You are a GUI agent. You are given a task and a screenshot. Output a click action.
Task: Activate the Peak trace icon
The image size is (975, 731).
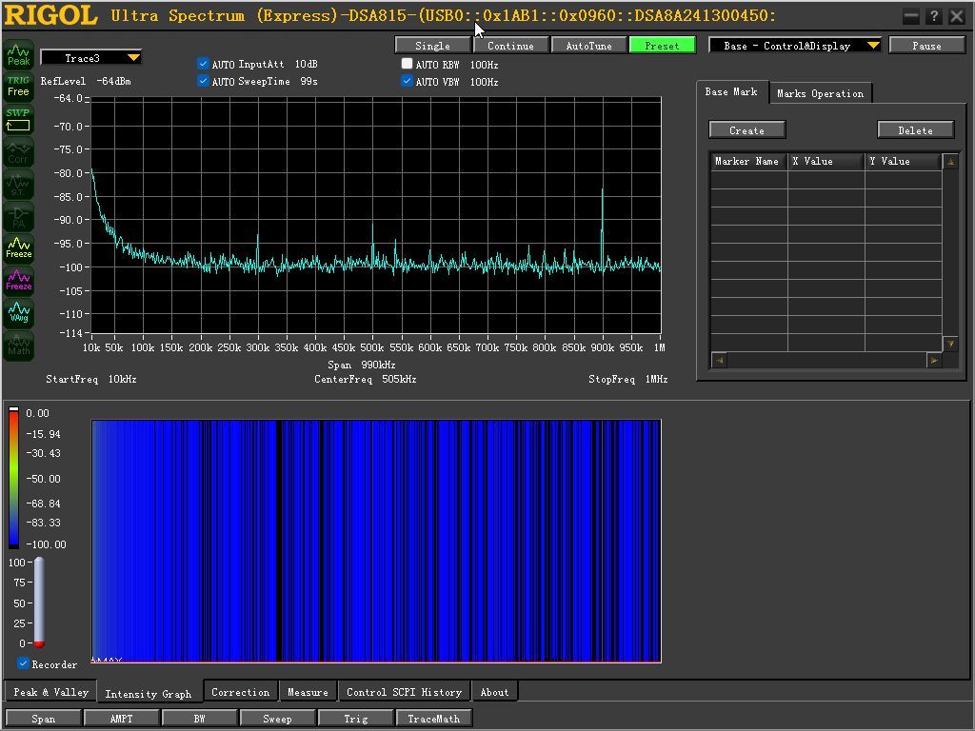tap(19, 54)
